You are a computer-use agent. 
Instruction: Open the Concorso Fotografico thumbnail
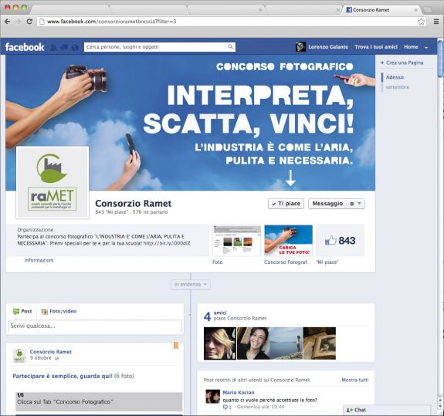pos(288,241)
